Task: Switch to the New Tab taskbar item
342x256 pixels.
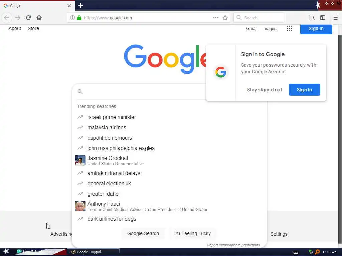Action: 40,252
